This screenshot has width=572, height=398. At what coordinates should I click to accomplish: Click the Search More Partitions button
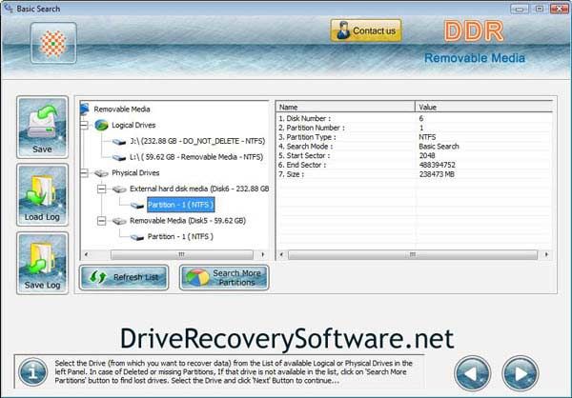(224, 277)
